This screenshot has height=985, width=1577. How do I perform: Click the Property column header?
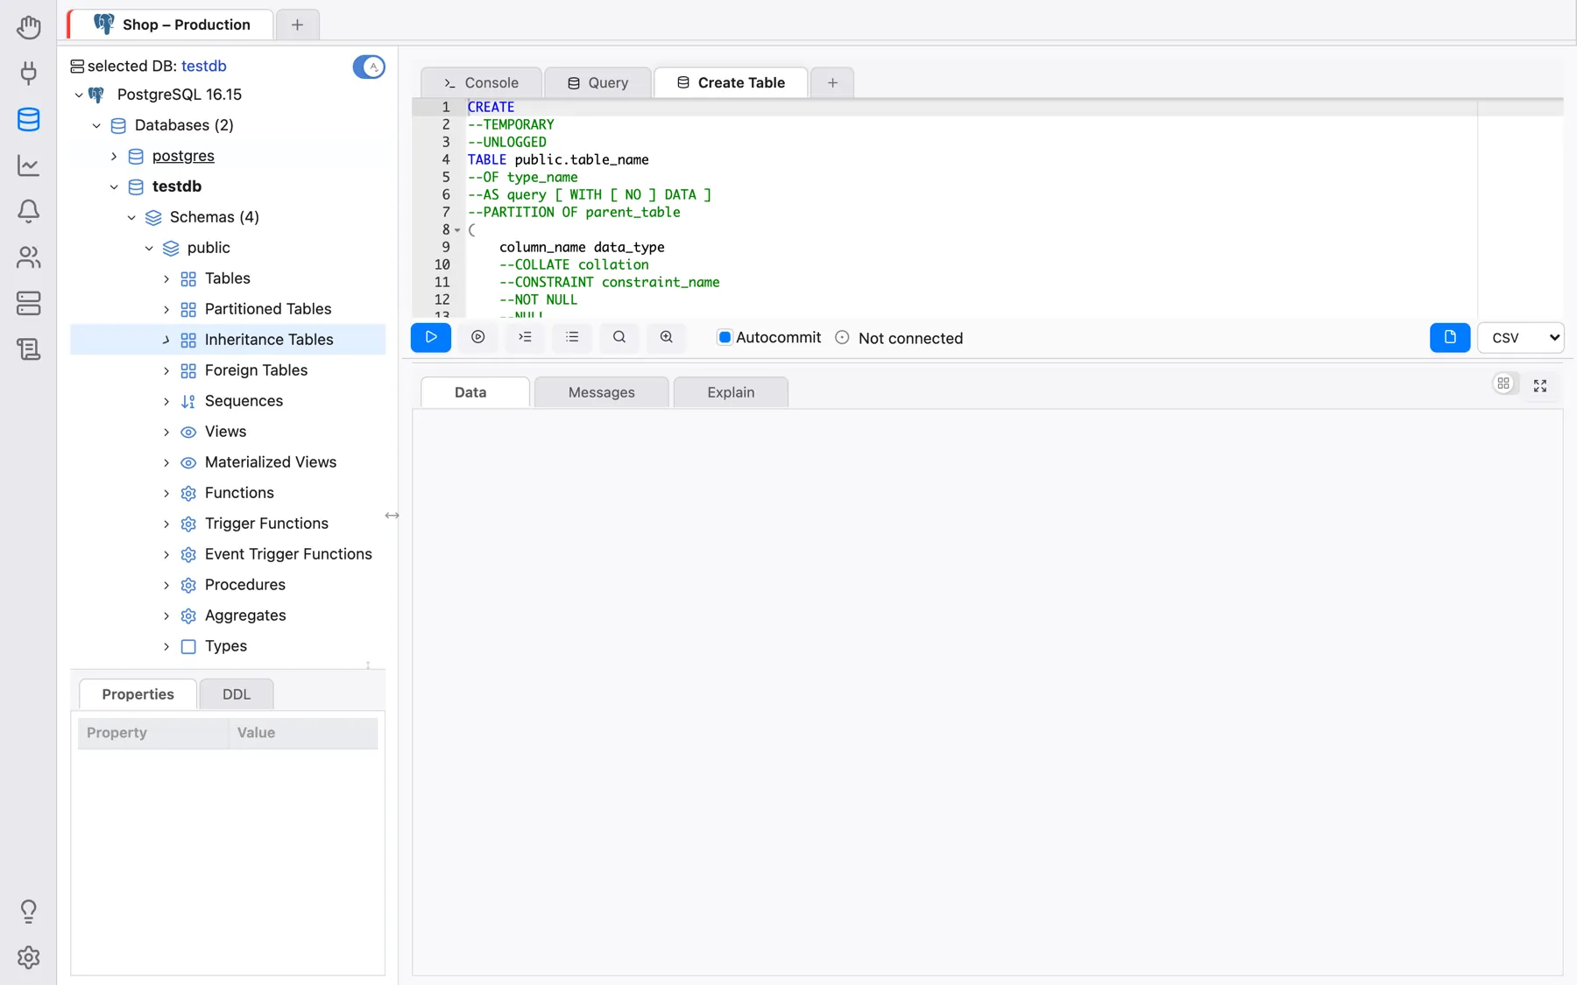[x=153, y=733]
